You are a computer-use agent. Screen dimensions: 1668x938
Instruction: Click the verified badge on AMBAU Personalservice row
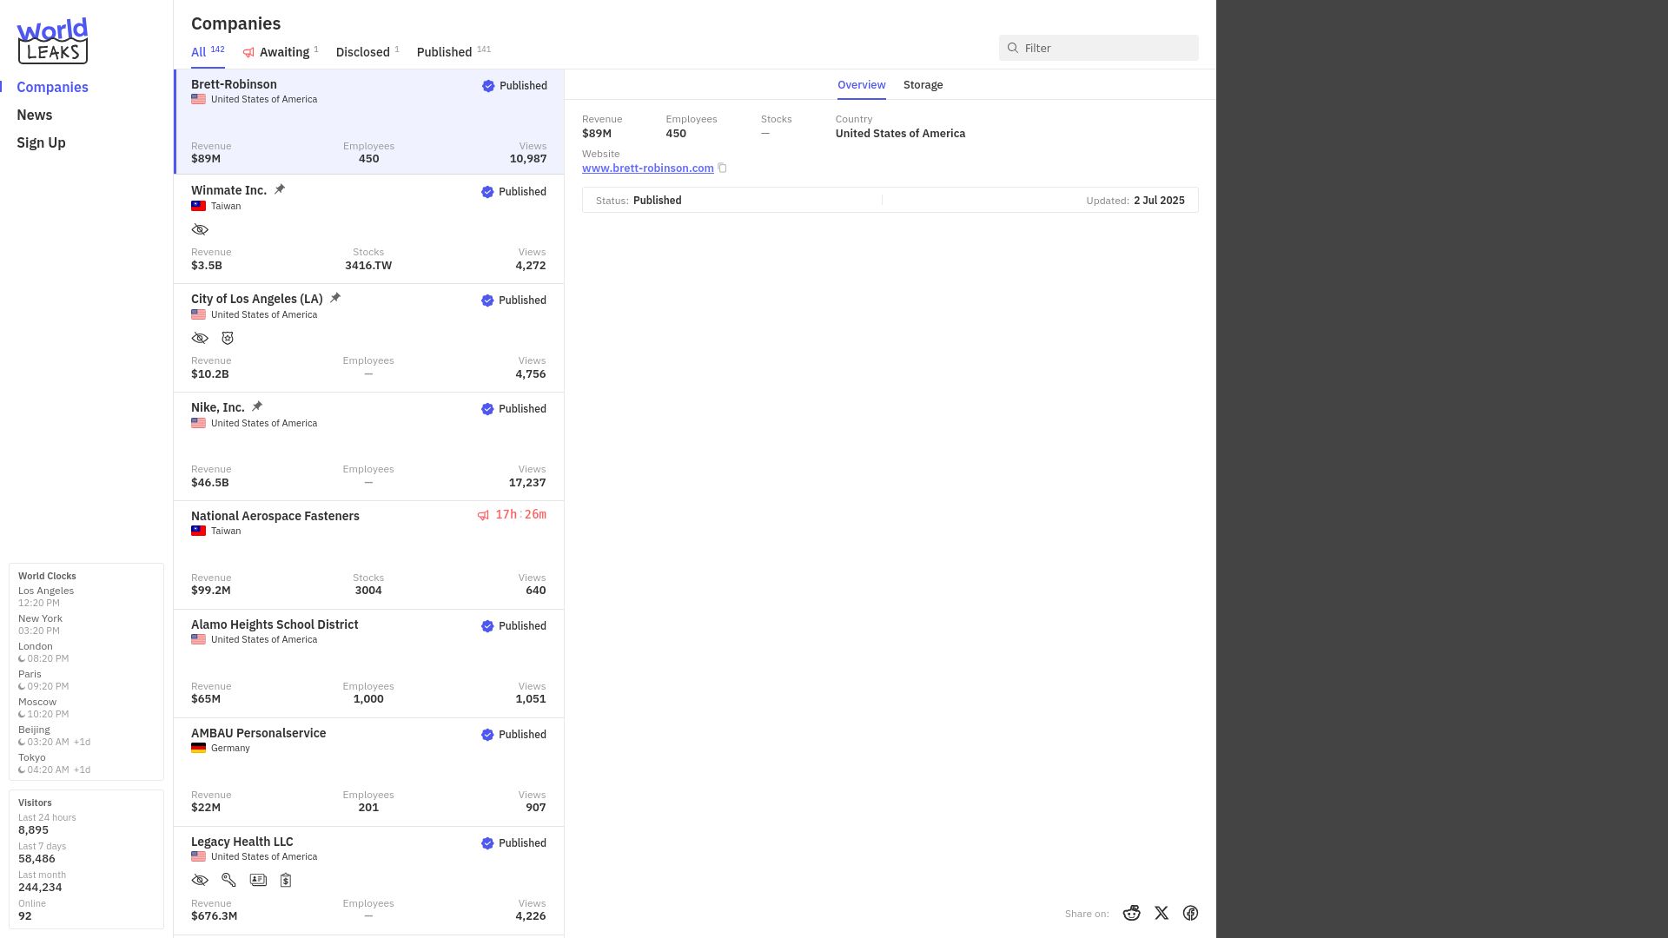point(487,735)
